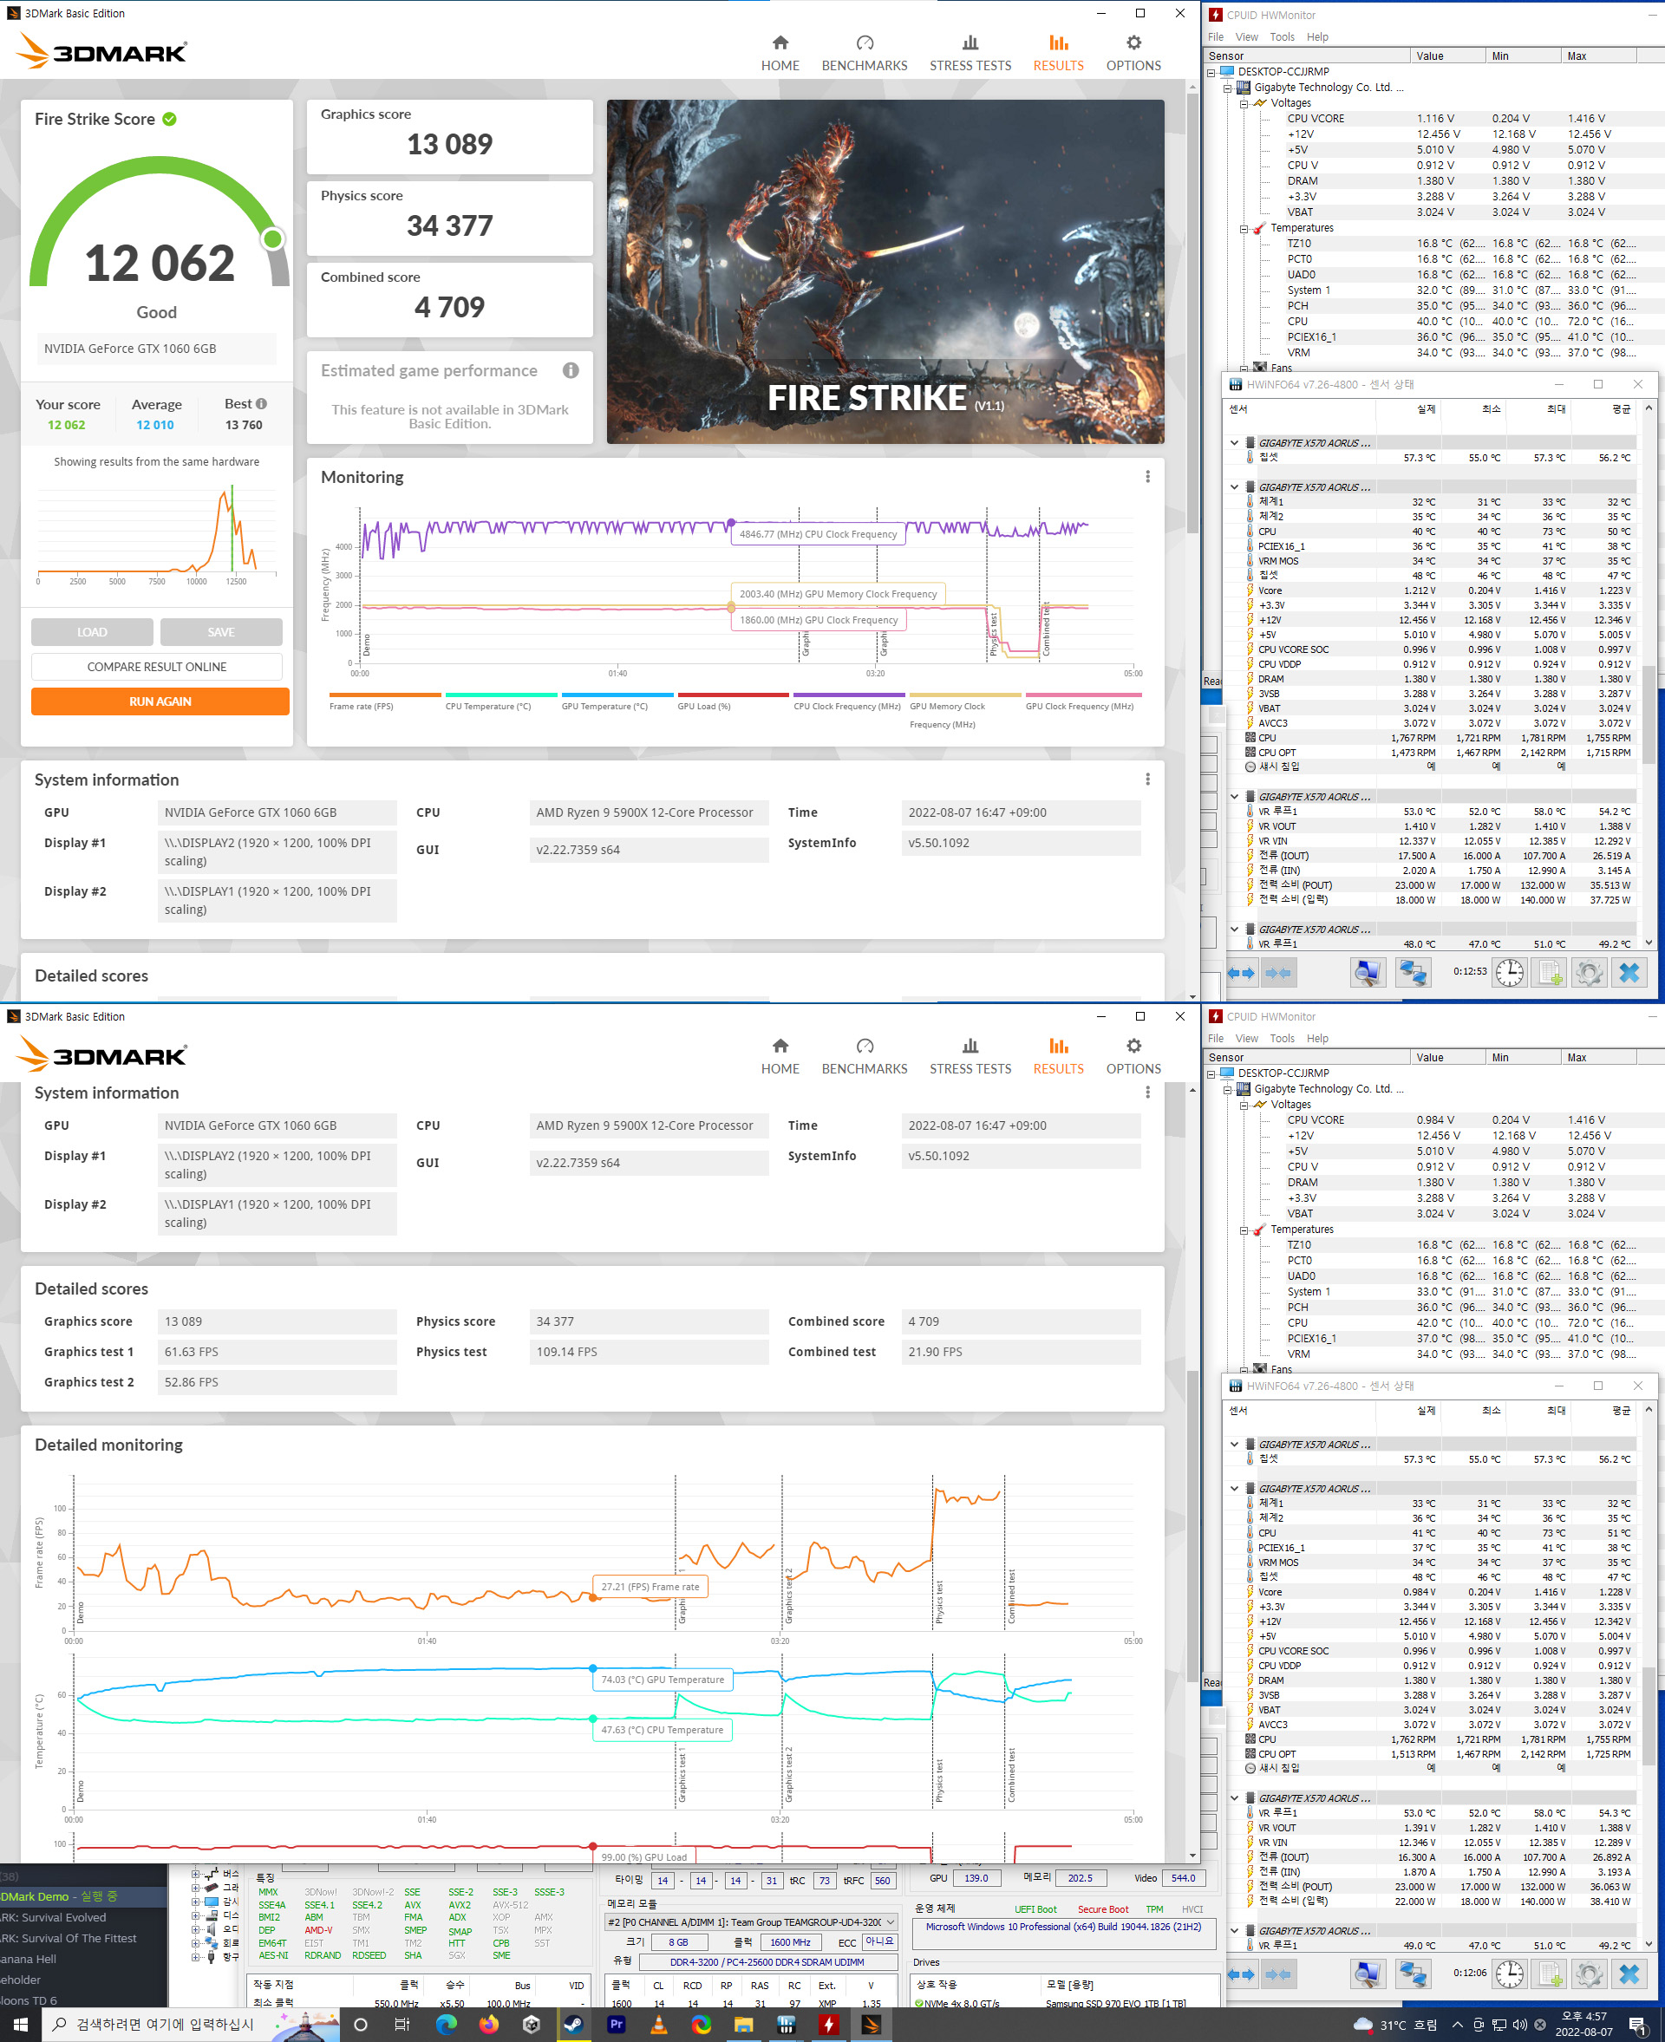
Task: Click green marker on Fire Strike score gauge
Action: (272, 238)
